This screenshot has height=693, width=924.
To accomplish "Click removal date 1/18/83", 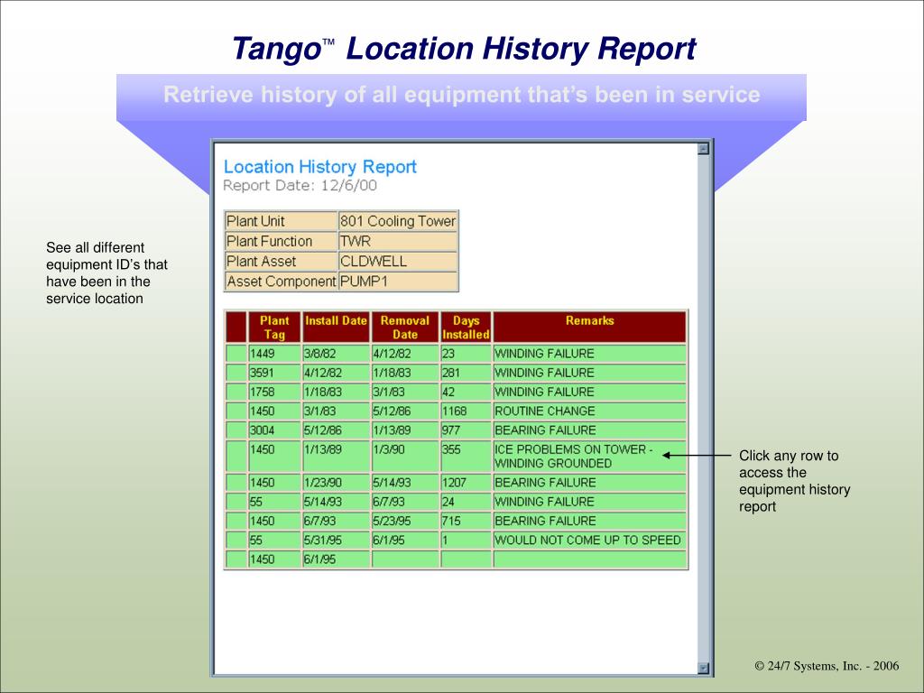I will [405, 373].
